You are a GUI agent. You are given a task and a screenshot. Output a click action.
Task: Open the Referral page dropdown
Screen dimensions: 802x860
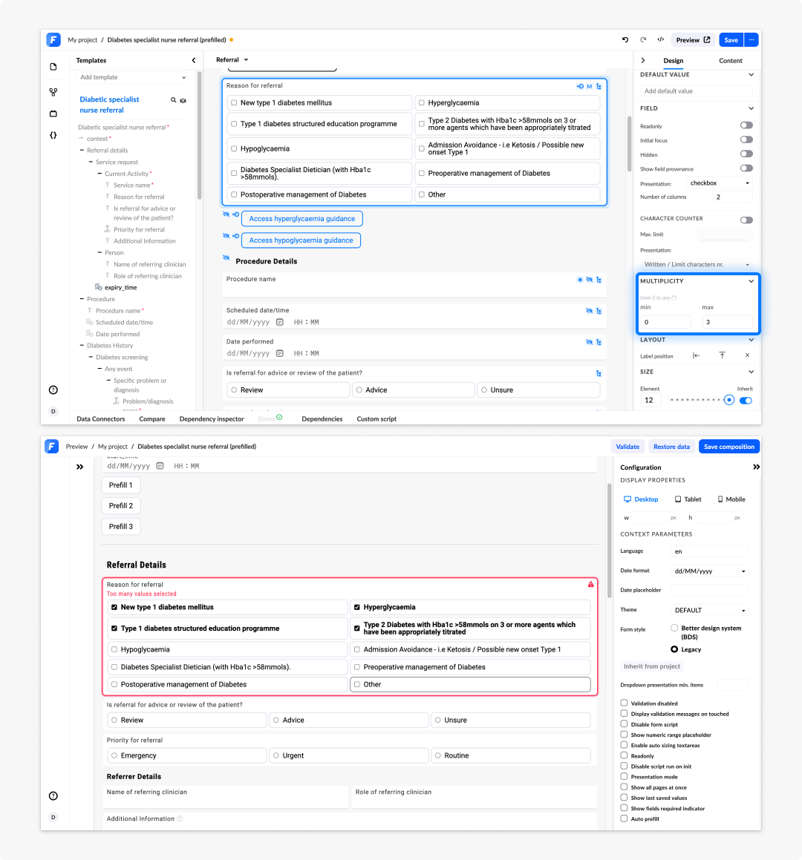[x=232, y=60]
